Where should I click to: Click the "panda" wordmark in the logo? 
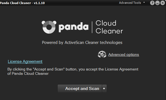73,27
